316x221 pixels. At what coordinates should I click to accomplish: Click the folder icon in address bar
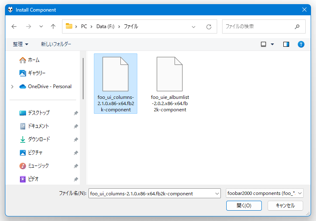coord(69,26)
